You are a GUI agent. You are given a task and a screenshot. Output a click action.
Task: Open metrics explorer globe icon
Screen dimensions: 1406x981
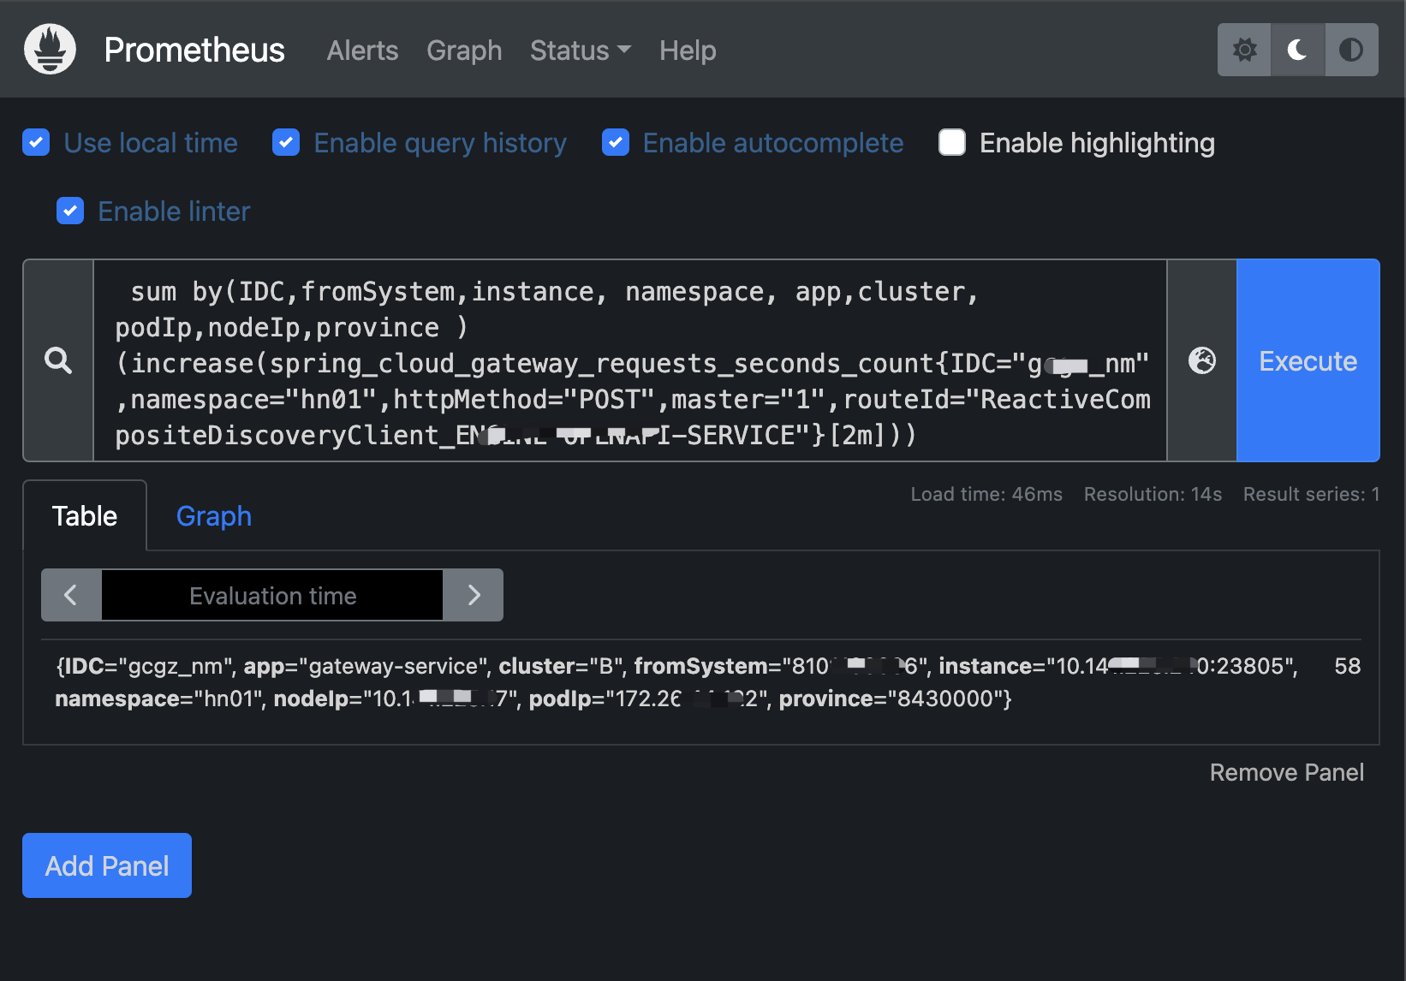1202,360
